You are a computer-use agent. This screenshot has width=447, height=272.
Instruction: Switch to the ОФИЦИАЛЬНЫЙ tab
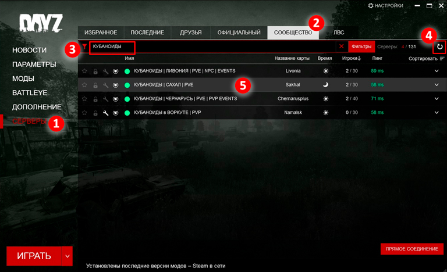[239, 33]
